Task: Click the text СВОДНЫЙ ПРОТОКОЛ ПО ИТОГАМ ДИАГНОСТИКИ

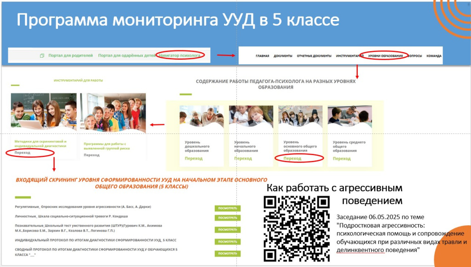Action: 96,252
